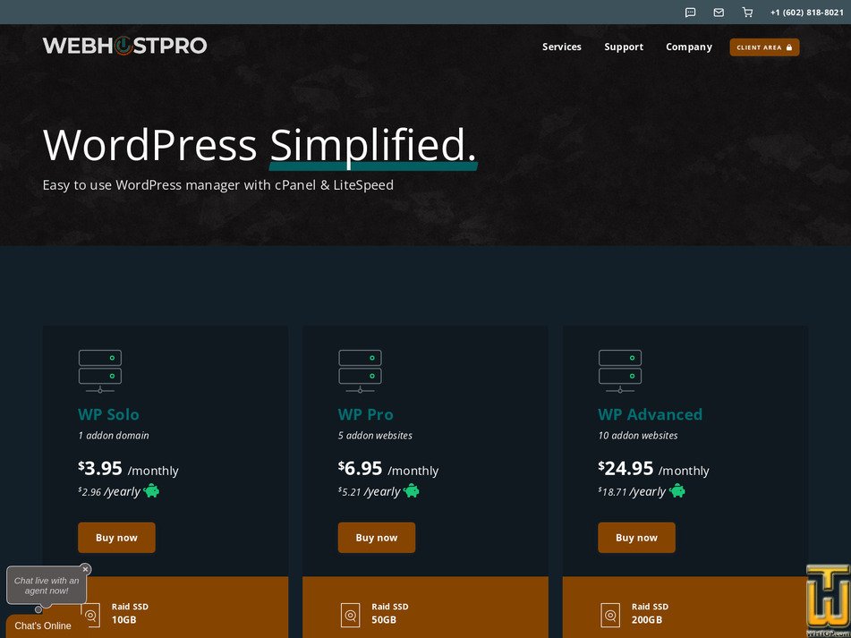Open the chat bubble icon in the top bar
Screen dimensions: 851x638
point(690,12)
